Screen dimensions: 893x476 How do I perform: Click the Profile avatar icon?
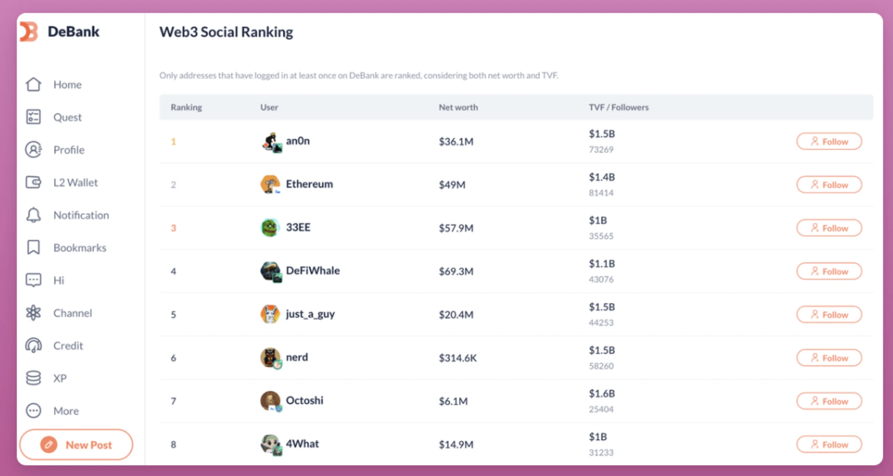[x=33, y=150]
